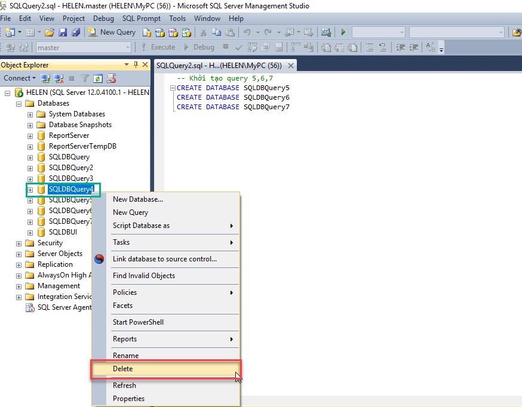Select the Save toolbar icon
The height and width of the screenshot is (407, 522).
(63, 32)
